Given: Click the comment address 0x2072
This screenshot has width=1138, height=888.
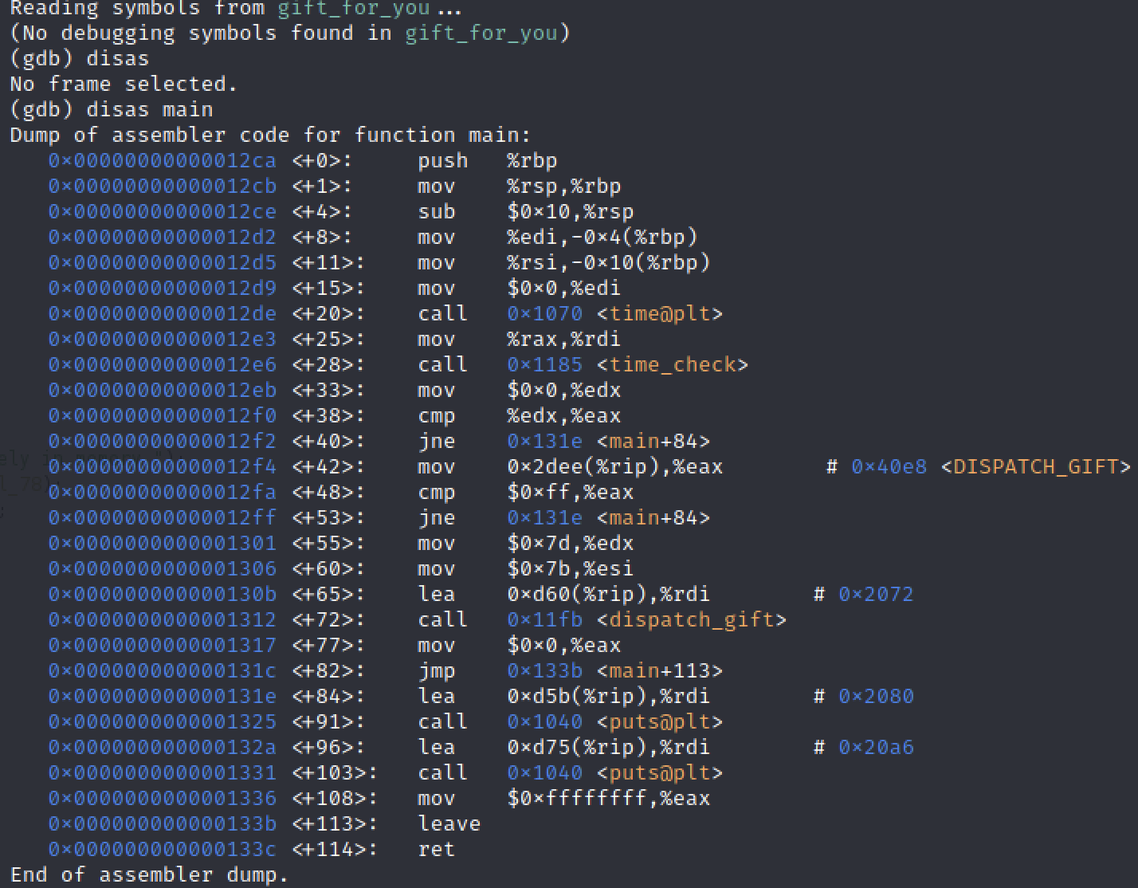Looking at the screenshot, I should 877,594.
